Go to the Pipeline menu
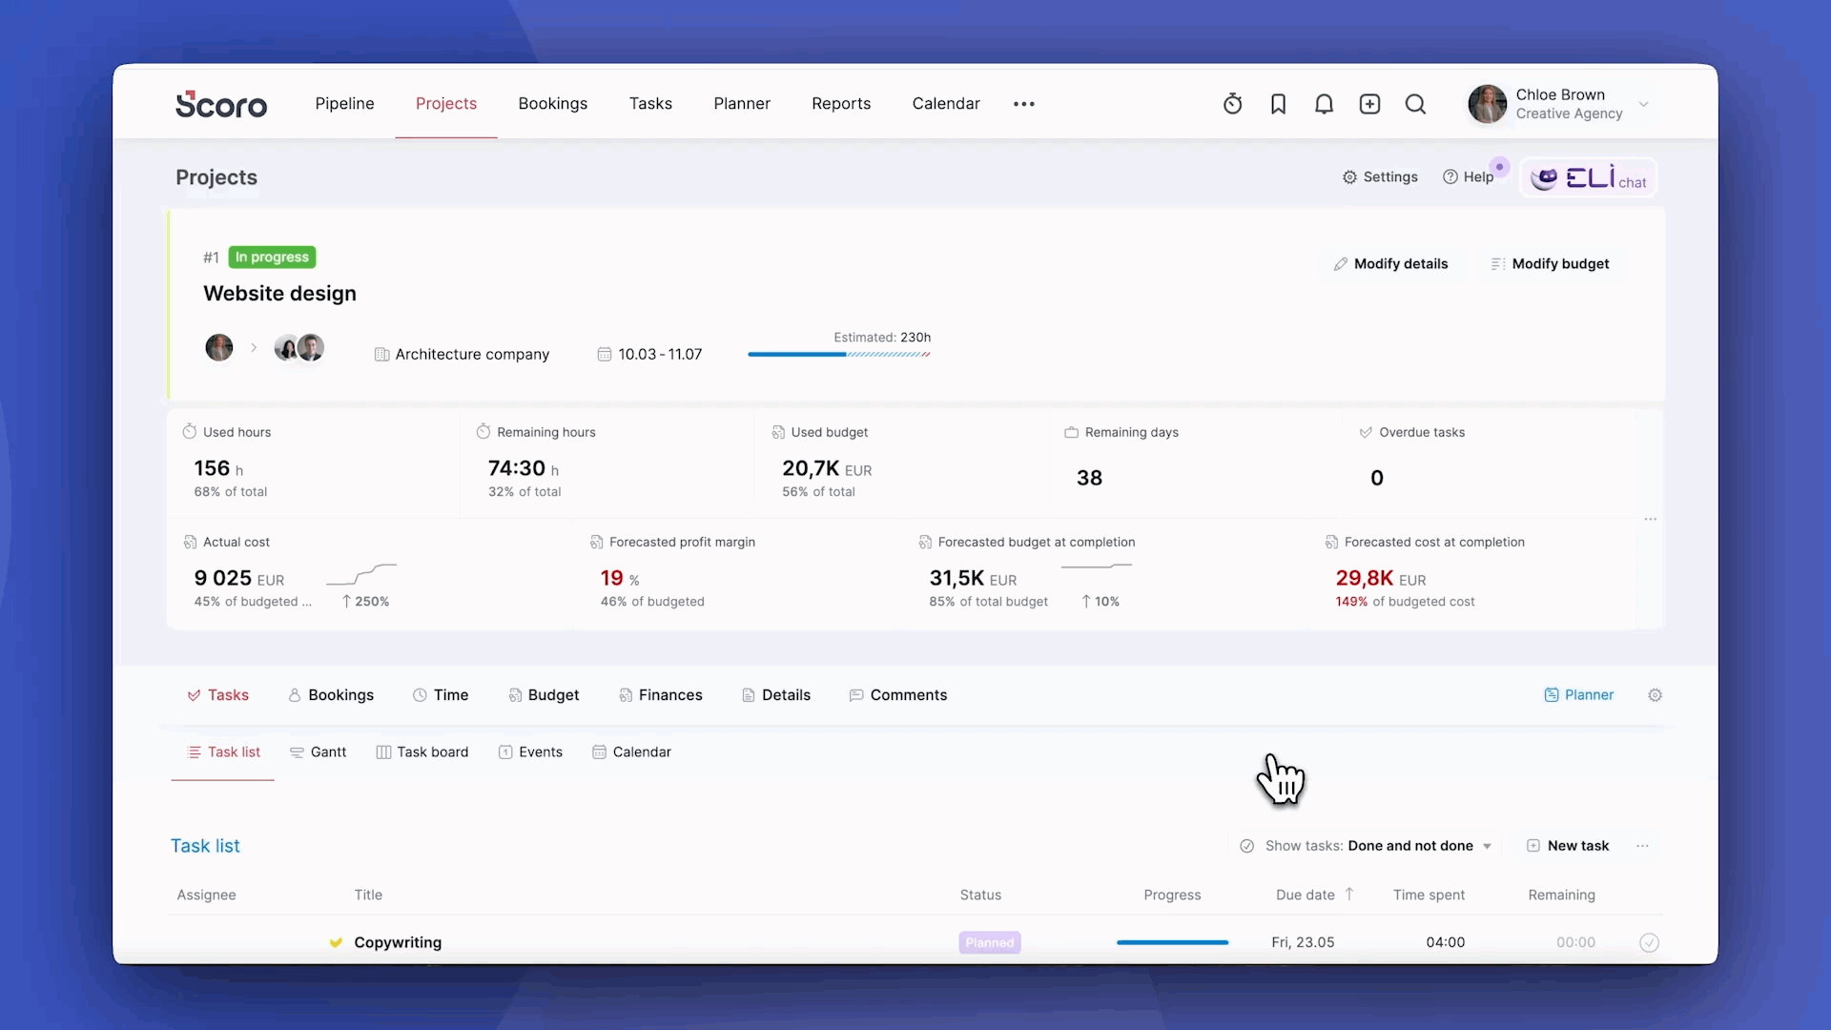The image size is (1831, 1030). coord(344,103)
